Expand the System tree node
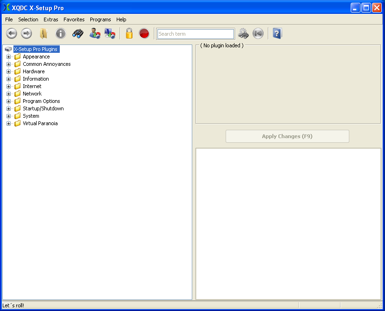Image resolution: width=385 pixels, height=311 pixels. coord(9,116)
